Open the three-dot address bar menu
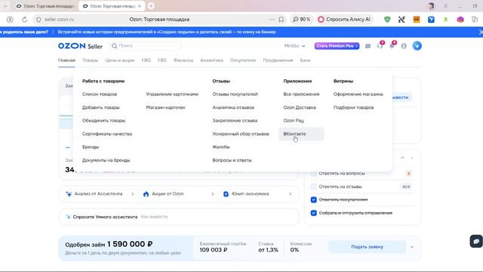483x272 pixels. pyautogui.click(x=272, y=20)
